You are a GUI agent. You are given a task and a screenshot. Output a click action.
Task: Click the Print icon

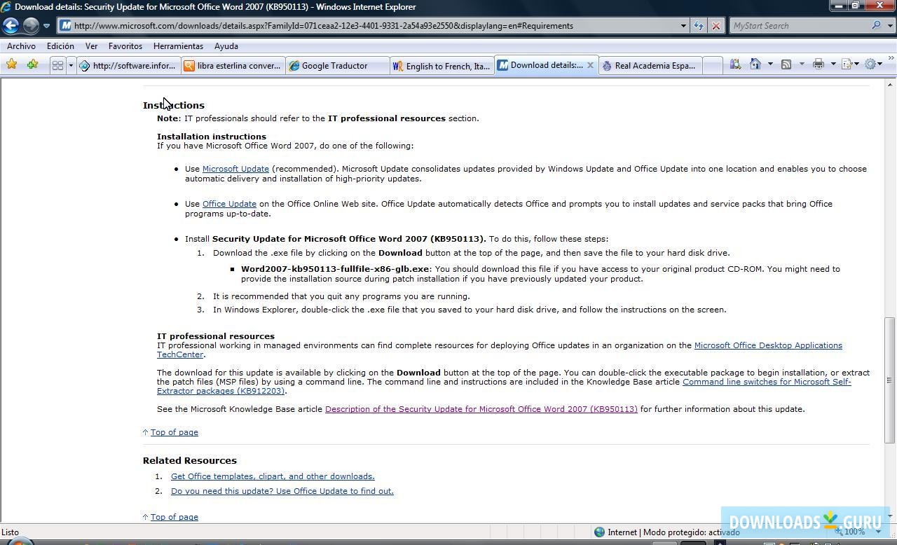tap(818, 64)
